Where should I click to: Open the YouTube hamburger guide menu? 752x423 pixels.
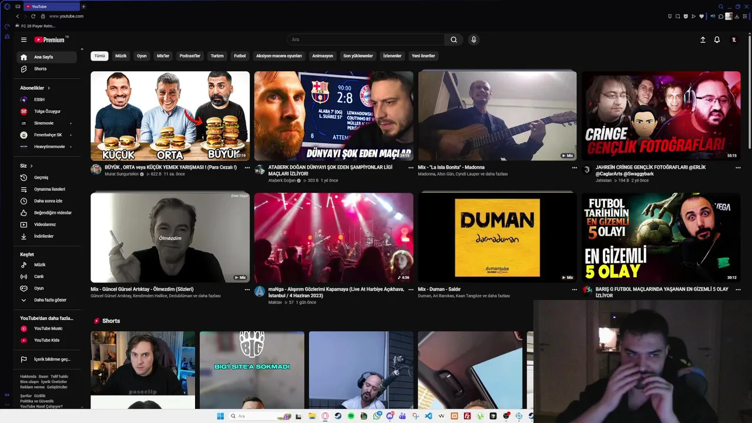23,40
